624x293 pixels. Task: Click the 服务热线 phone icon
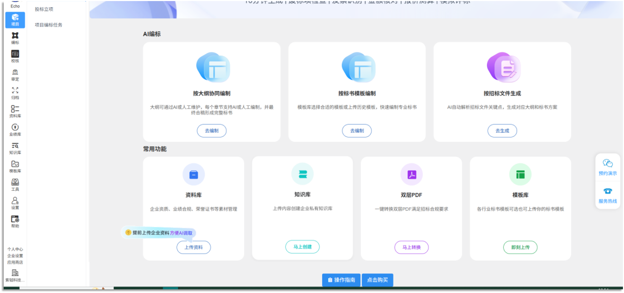[607, 191]
